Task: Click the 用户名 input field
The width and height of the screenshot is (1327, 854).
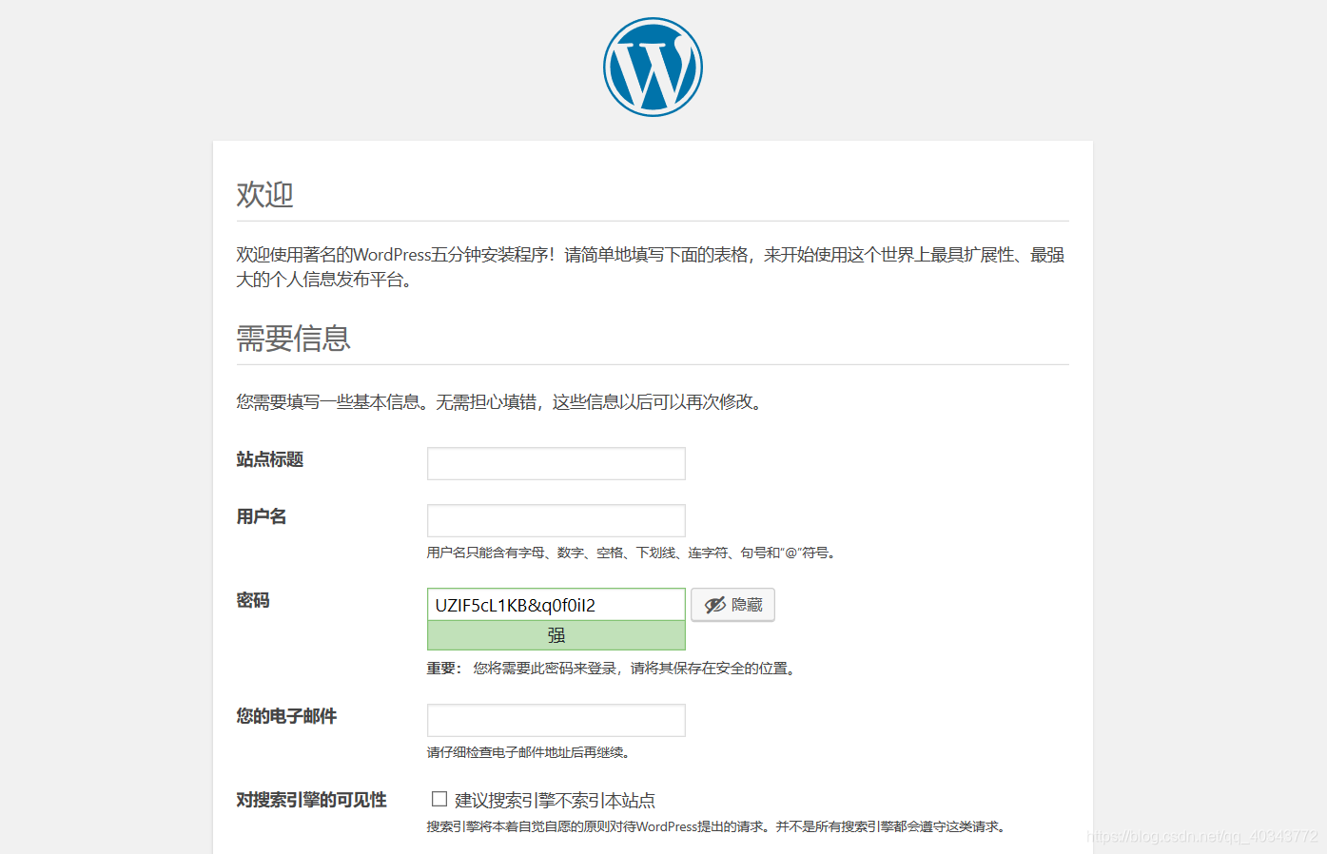Action: pos(556,520)
